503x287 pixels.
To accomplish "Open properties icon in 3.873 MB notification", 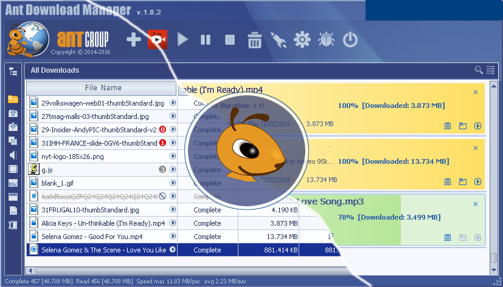I will (x=448, y=126).
